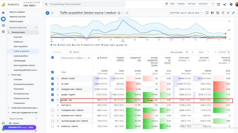Viewport: 238px width, 133px height.
Task: Open Event count All events dropdown
Action: 184,61
